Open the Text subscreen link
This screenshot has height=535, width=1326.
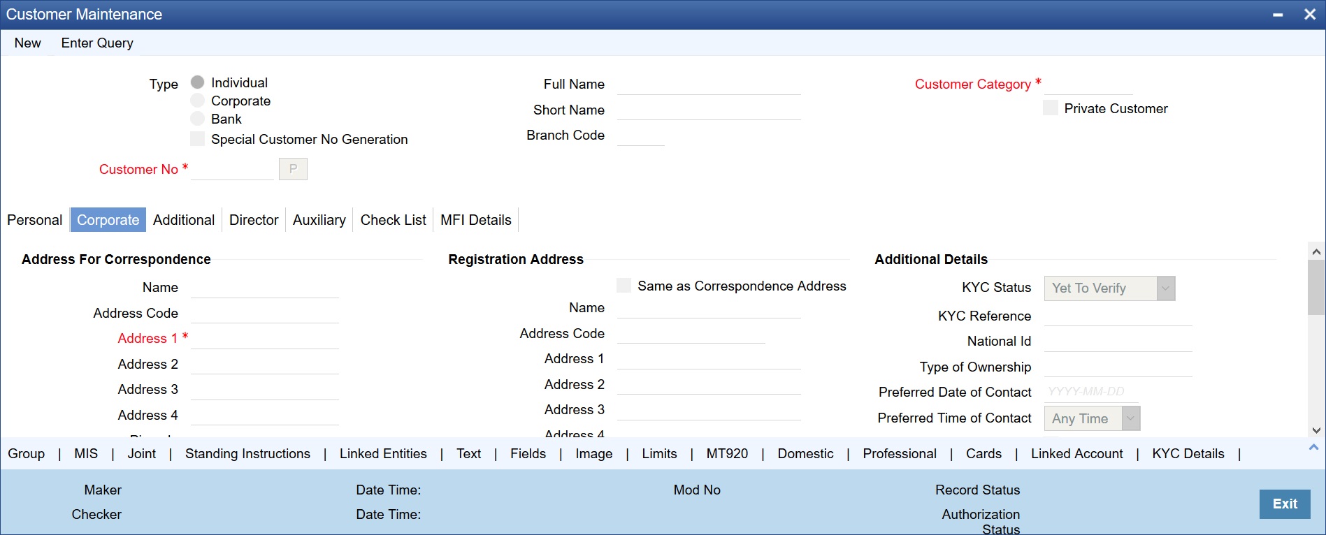[x=469, y=453]
